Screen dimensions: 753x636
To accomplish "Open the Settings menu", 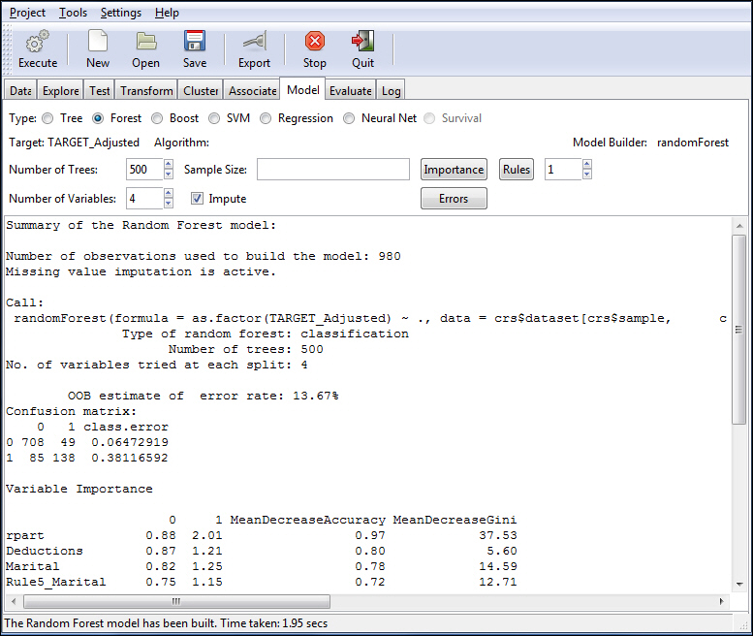I will point(121,13).
